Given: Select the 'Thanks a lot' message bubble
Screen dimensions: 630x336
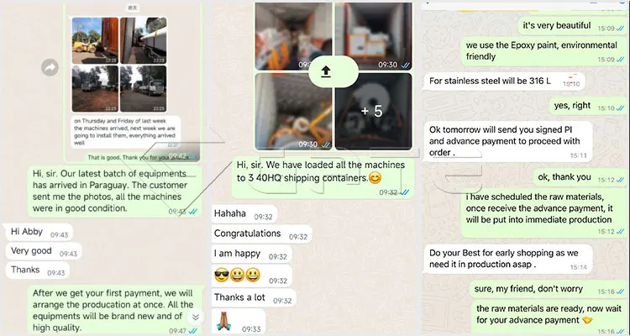Looking at the screenshot, I should coord(254,298).
